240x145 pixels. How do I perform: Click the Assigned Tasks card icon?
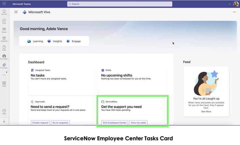(32, 70)
